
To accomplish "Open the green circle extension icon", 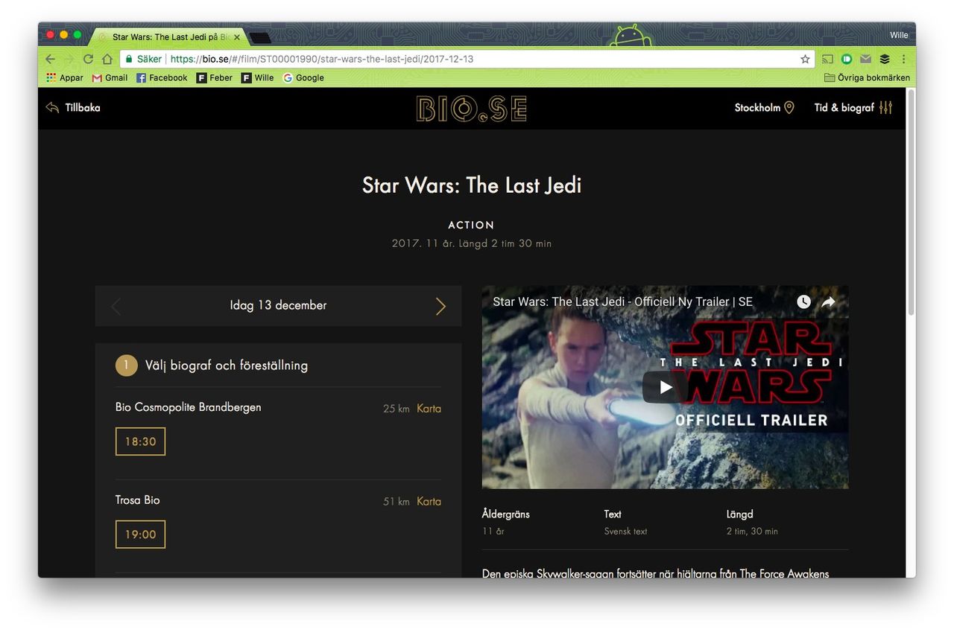I will tap(847, 59).
